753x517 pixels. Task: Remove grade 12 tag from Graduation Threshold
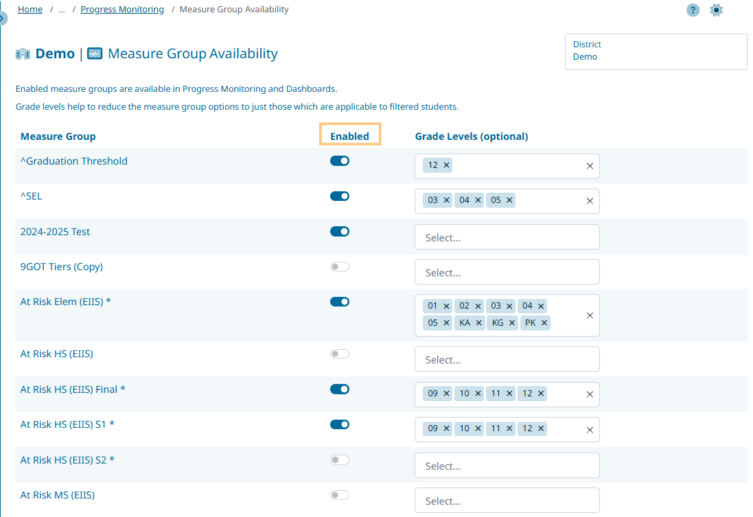447,165
